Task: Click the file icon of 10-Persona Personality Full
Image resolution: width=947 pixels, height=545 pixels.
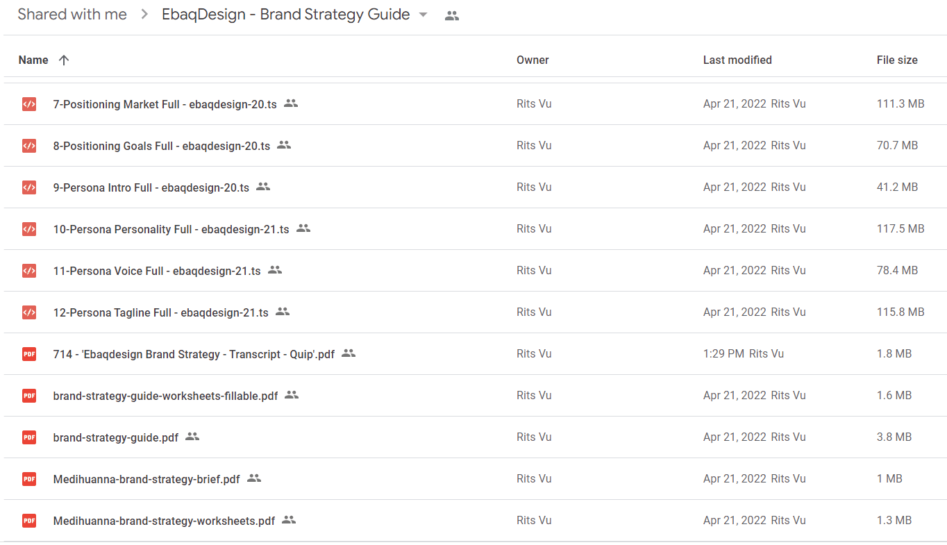Action: pos(28,229)
